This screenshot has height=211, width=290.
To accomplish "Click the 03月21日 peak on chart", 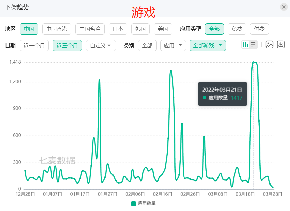I will click(x=254, y=62).
